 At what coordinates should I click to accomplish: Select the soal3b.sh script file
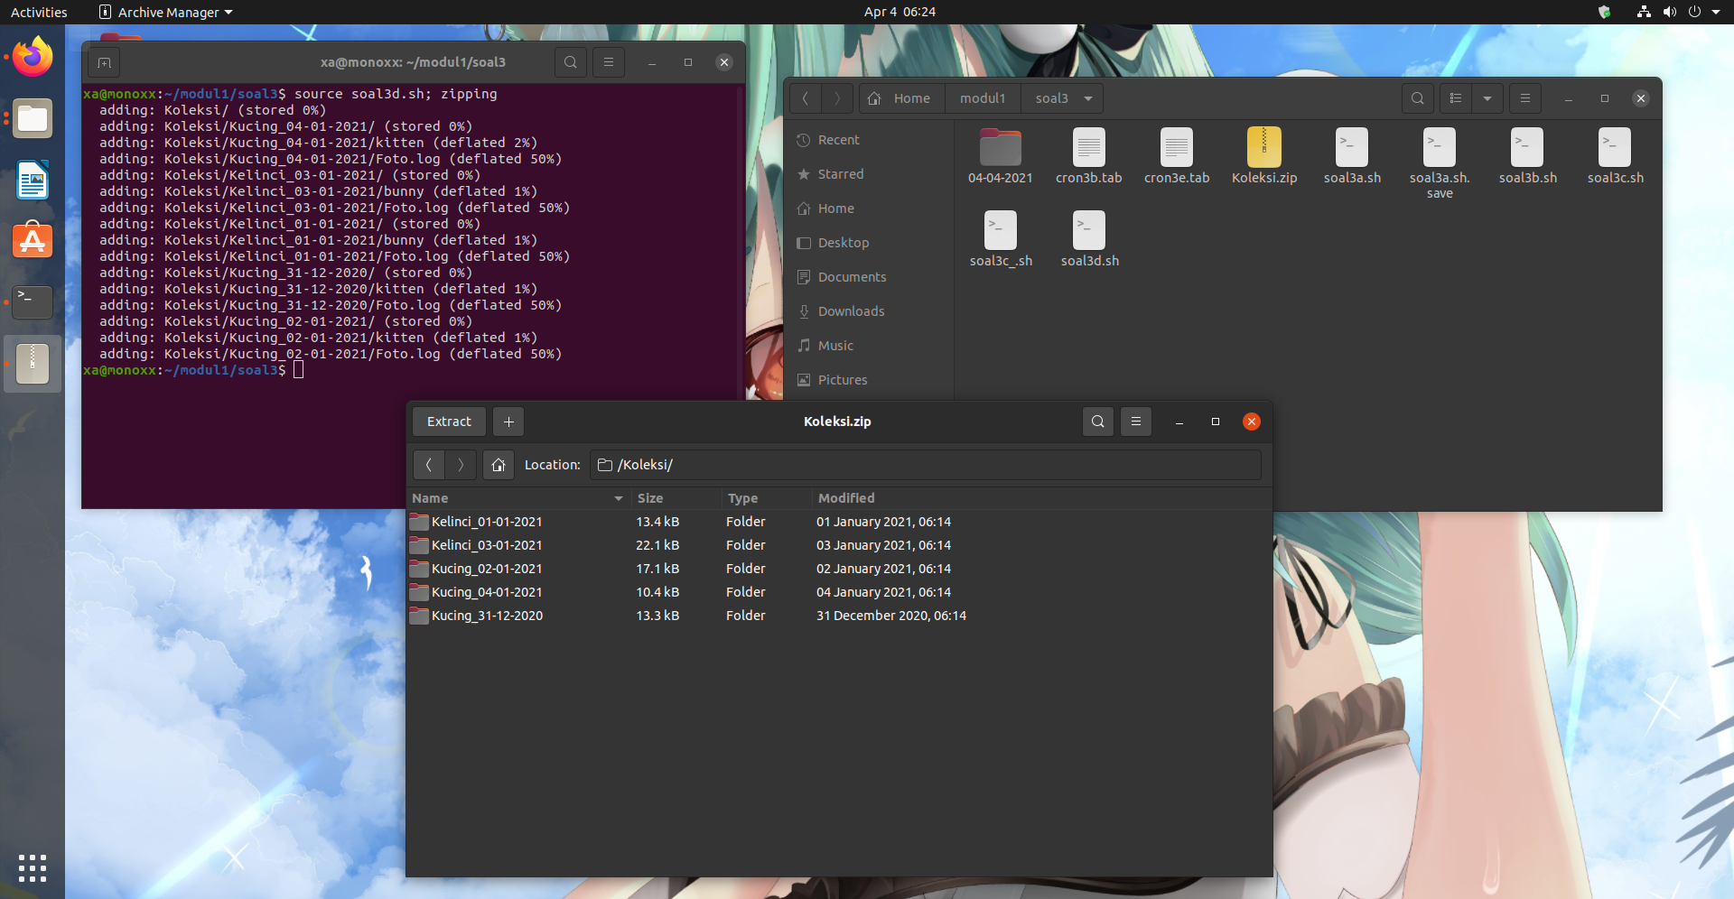(1528, 156)
